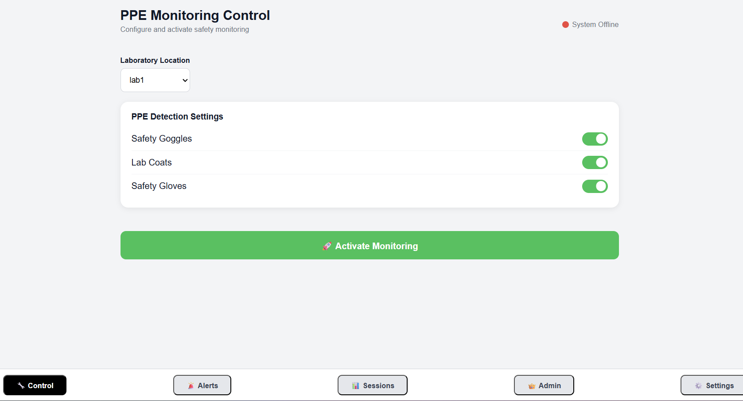Screen dimensions: 743x401
Task: Open the Settings tab label
Action: [720, 386]
